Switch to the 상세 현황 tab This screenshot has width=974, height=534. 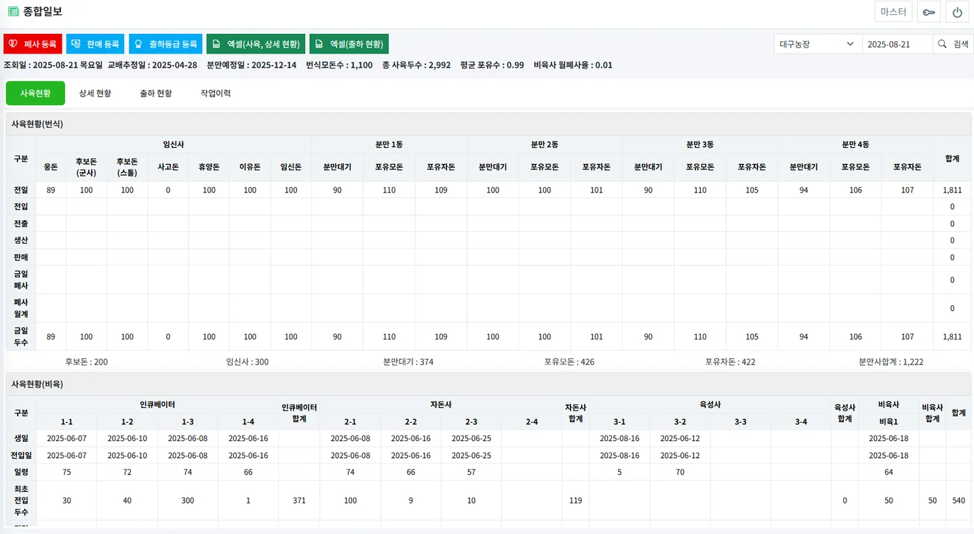tap(95, 93)
